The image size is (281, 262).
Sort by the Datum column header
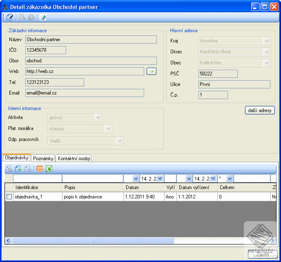tap(144, 187)
